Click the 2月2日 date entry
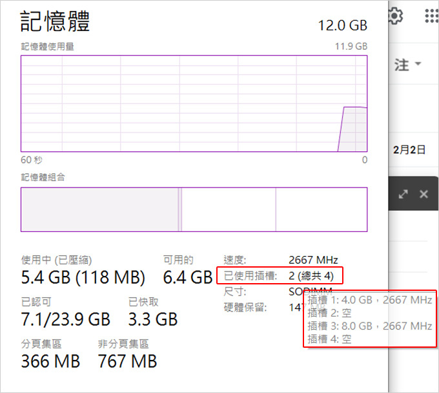 pos(409,150)
